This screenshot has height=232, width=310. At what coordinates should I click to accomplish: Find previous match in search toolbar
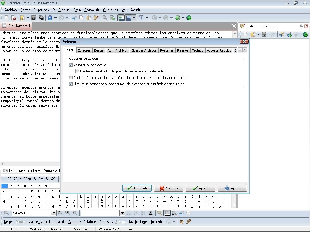[x=75, y=213]
